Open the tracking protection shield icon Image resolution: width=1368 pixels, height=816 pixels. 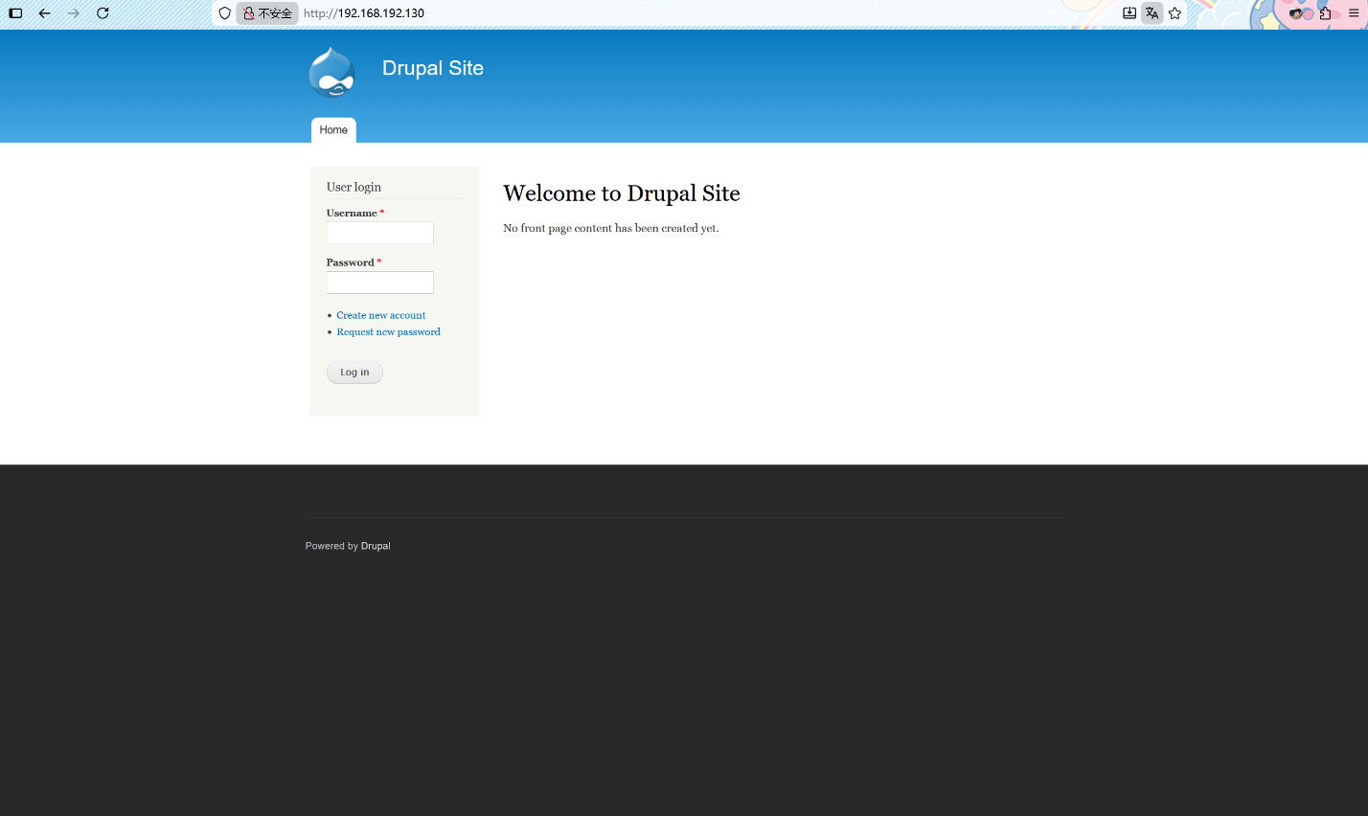(x=224, y=13)
